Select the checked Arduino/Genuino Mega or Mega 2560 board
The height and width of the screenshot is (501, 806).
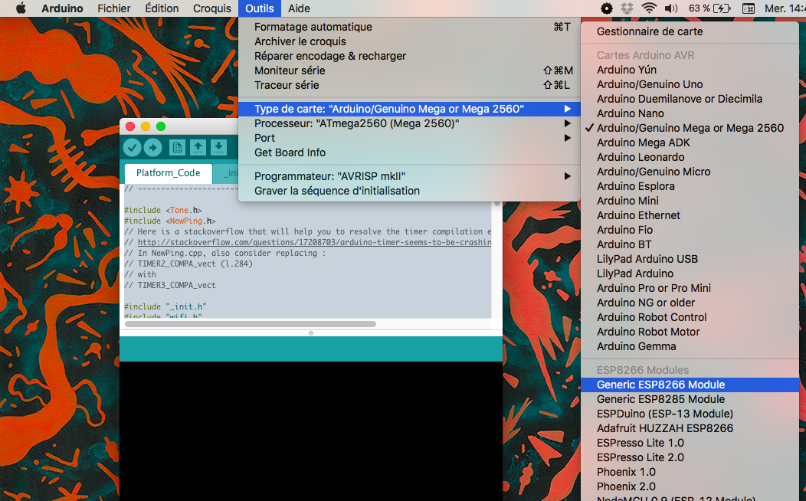690,128
